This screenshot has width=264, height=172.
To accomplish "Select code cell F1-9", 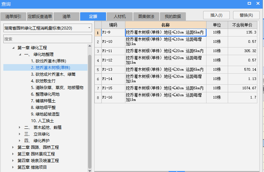I will pyautogui.click(x=113, y=33).
